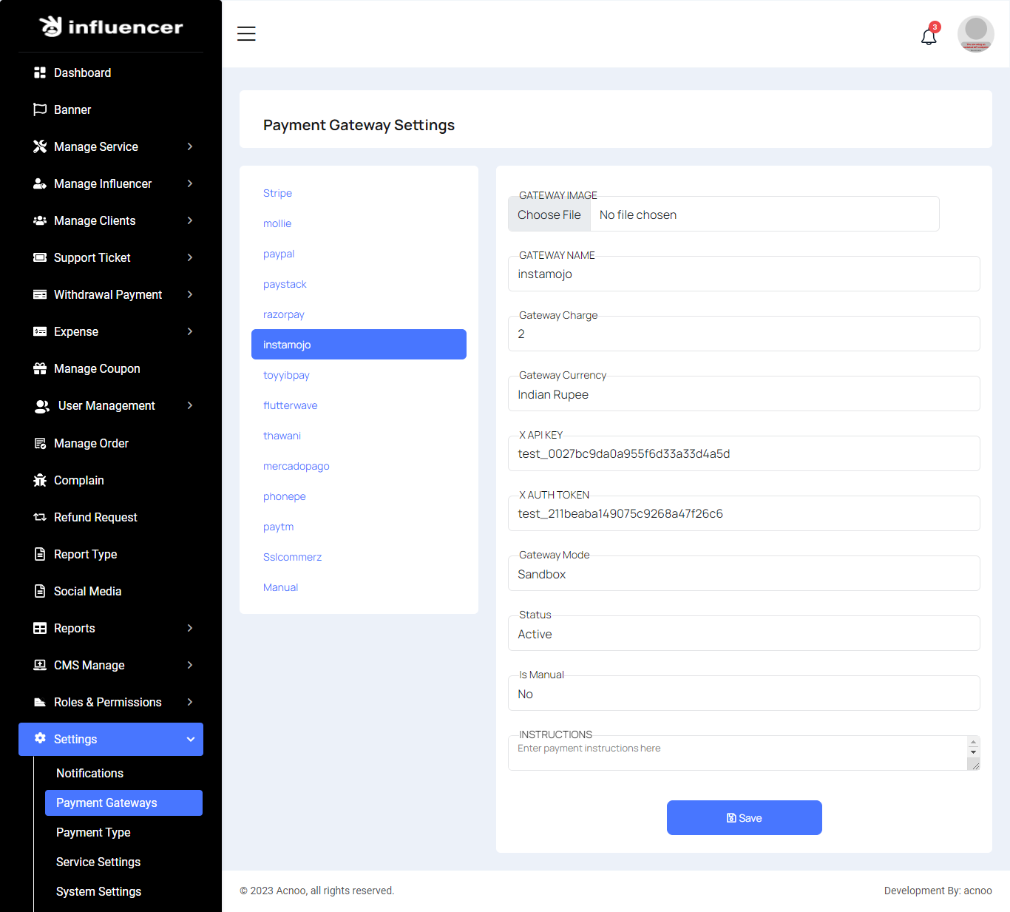This screenshot has width=1010, height=912.
Task: Click the Dashboard grid icon
Action: 40,72
